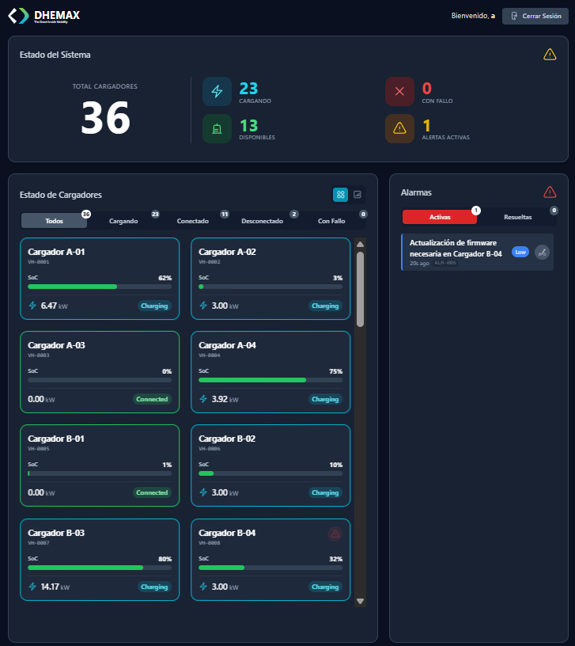The image size is (575, 646).
Task: Click the charger list scrollbar down arrow
Action: pyautogui.click(x=360, y=601)
